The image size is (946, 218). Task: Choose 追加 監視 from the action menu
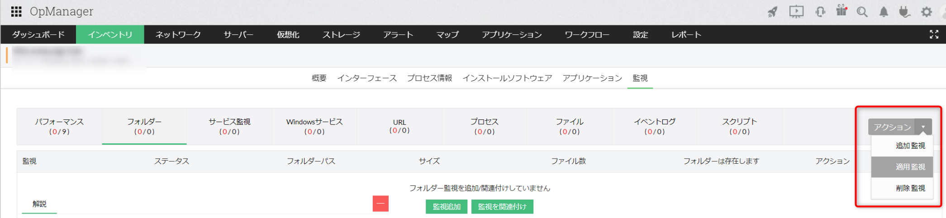click(x=910, y=146)
